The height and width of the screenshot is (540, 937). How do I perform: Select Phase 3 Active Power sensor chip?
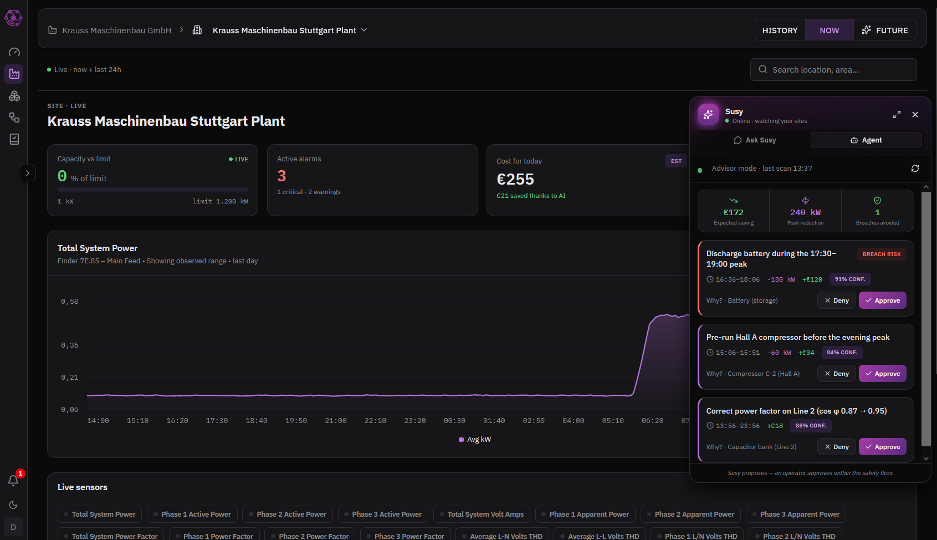[383, 514]
